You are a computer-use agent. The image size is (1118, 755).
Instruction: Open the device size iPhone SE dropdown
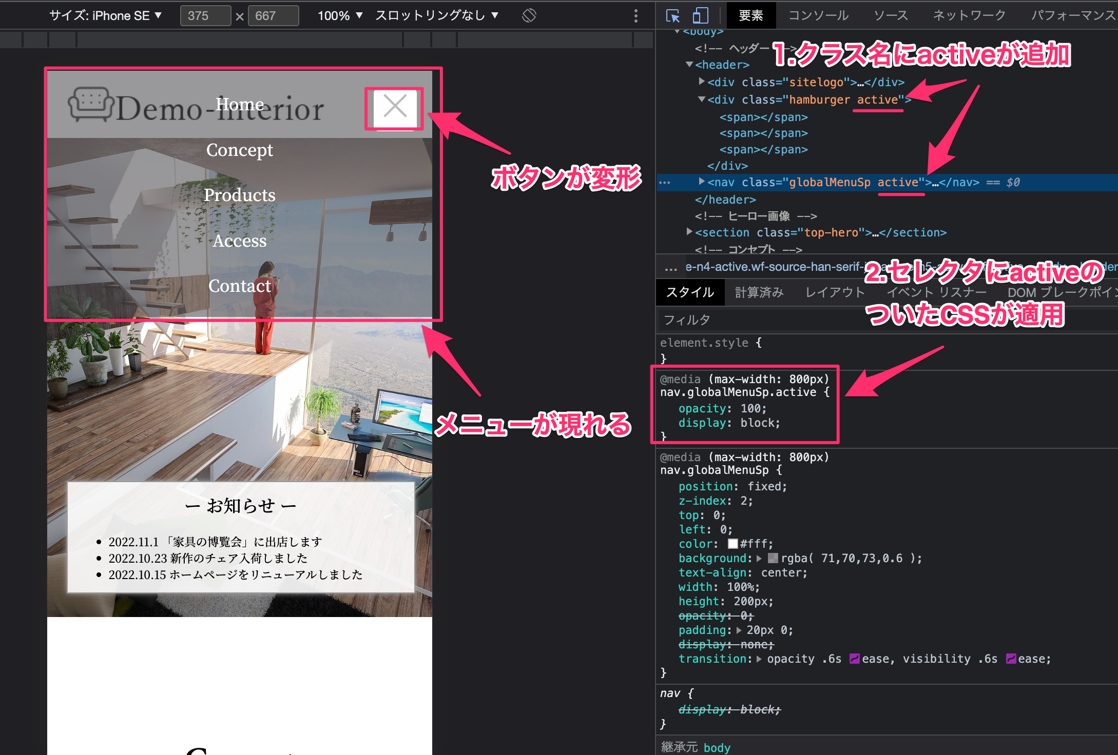105,15
